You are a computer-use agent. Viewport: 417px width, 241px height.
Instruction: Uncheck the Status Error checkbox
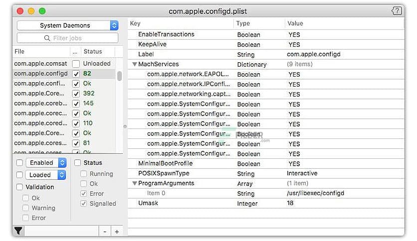point(83,194)
